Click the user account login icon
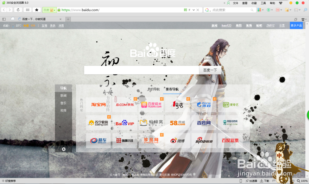This screenshot has width=309, height=184. (228, 3)
